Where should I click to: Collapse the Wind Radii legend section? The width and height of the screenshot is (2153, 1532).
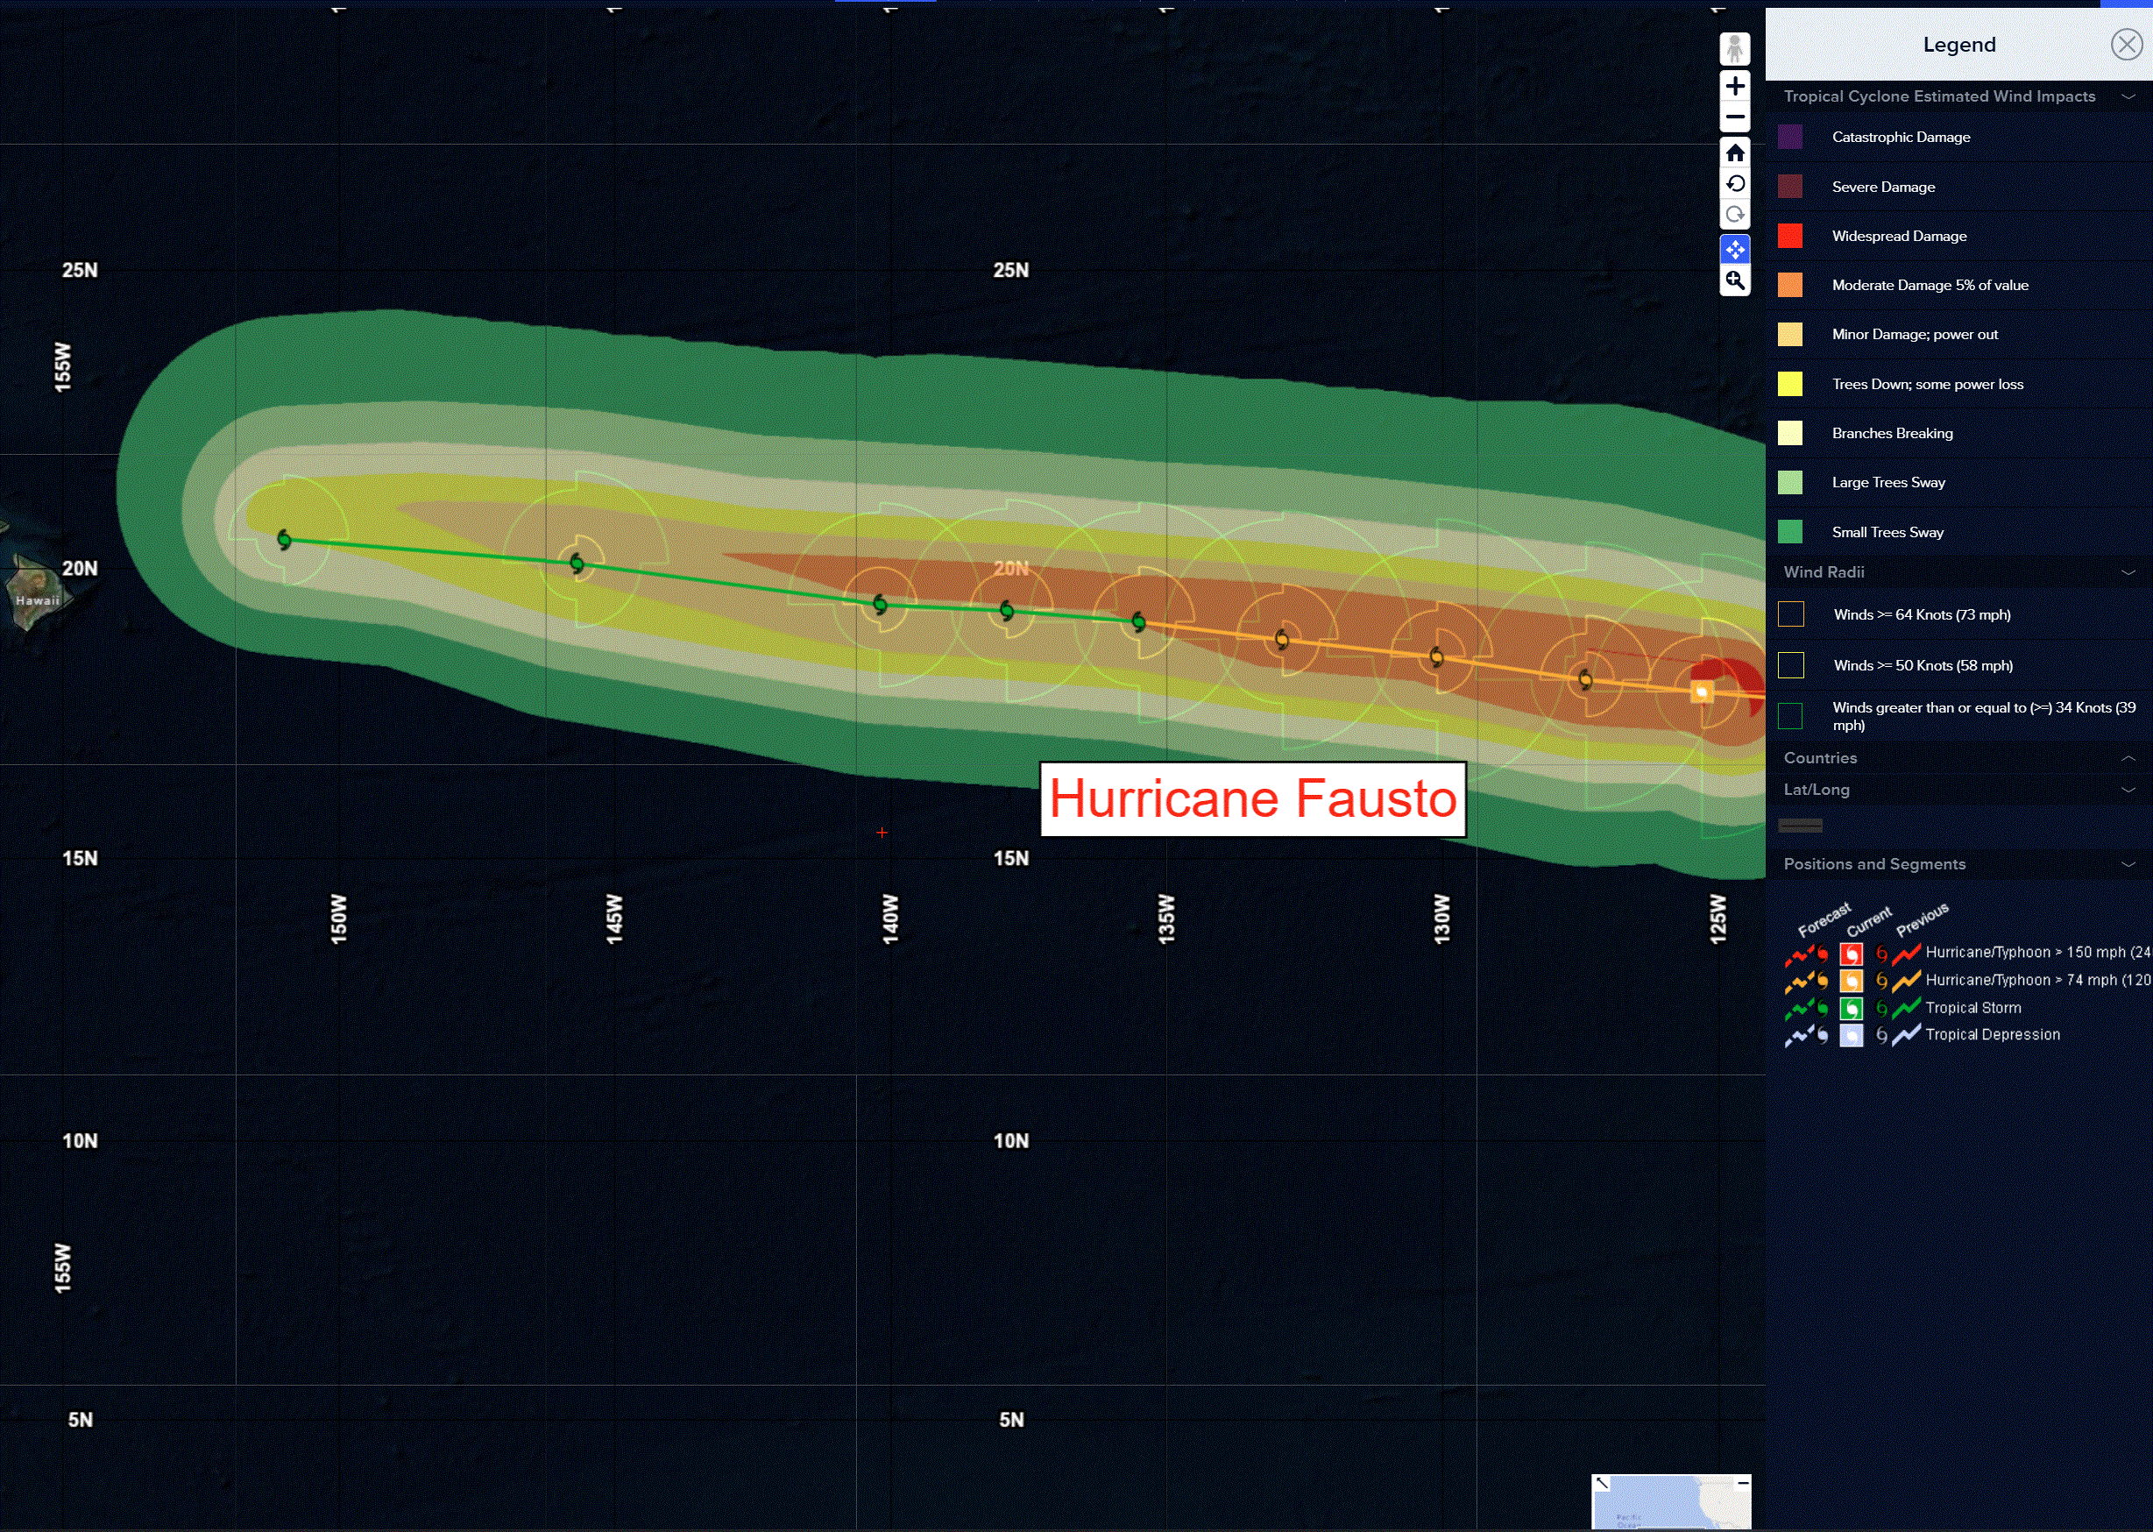[2128, 572]
